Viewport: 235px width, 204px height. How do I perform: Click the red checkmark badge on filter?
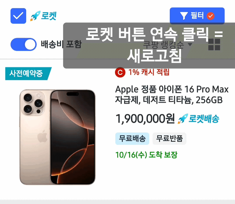click(210, 16)
